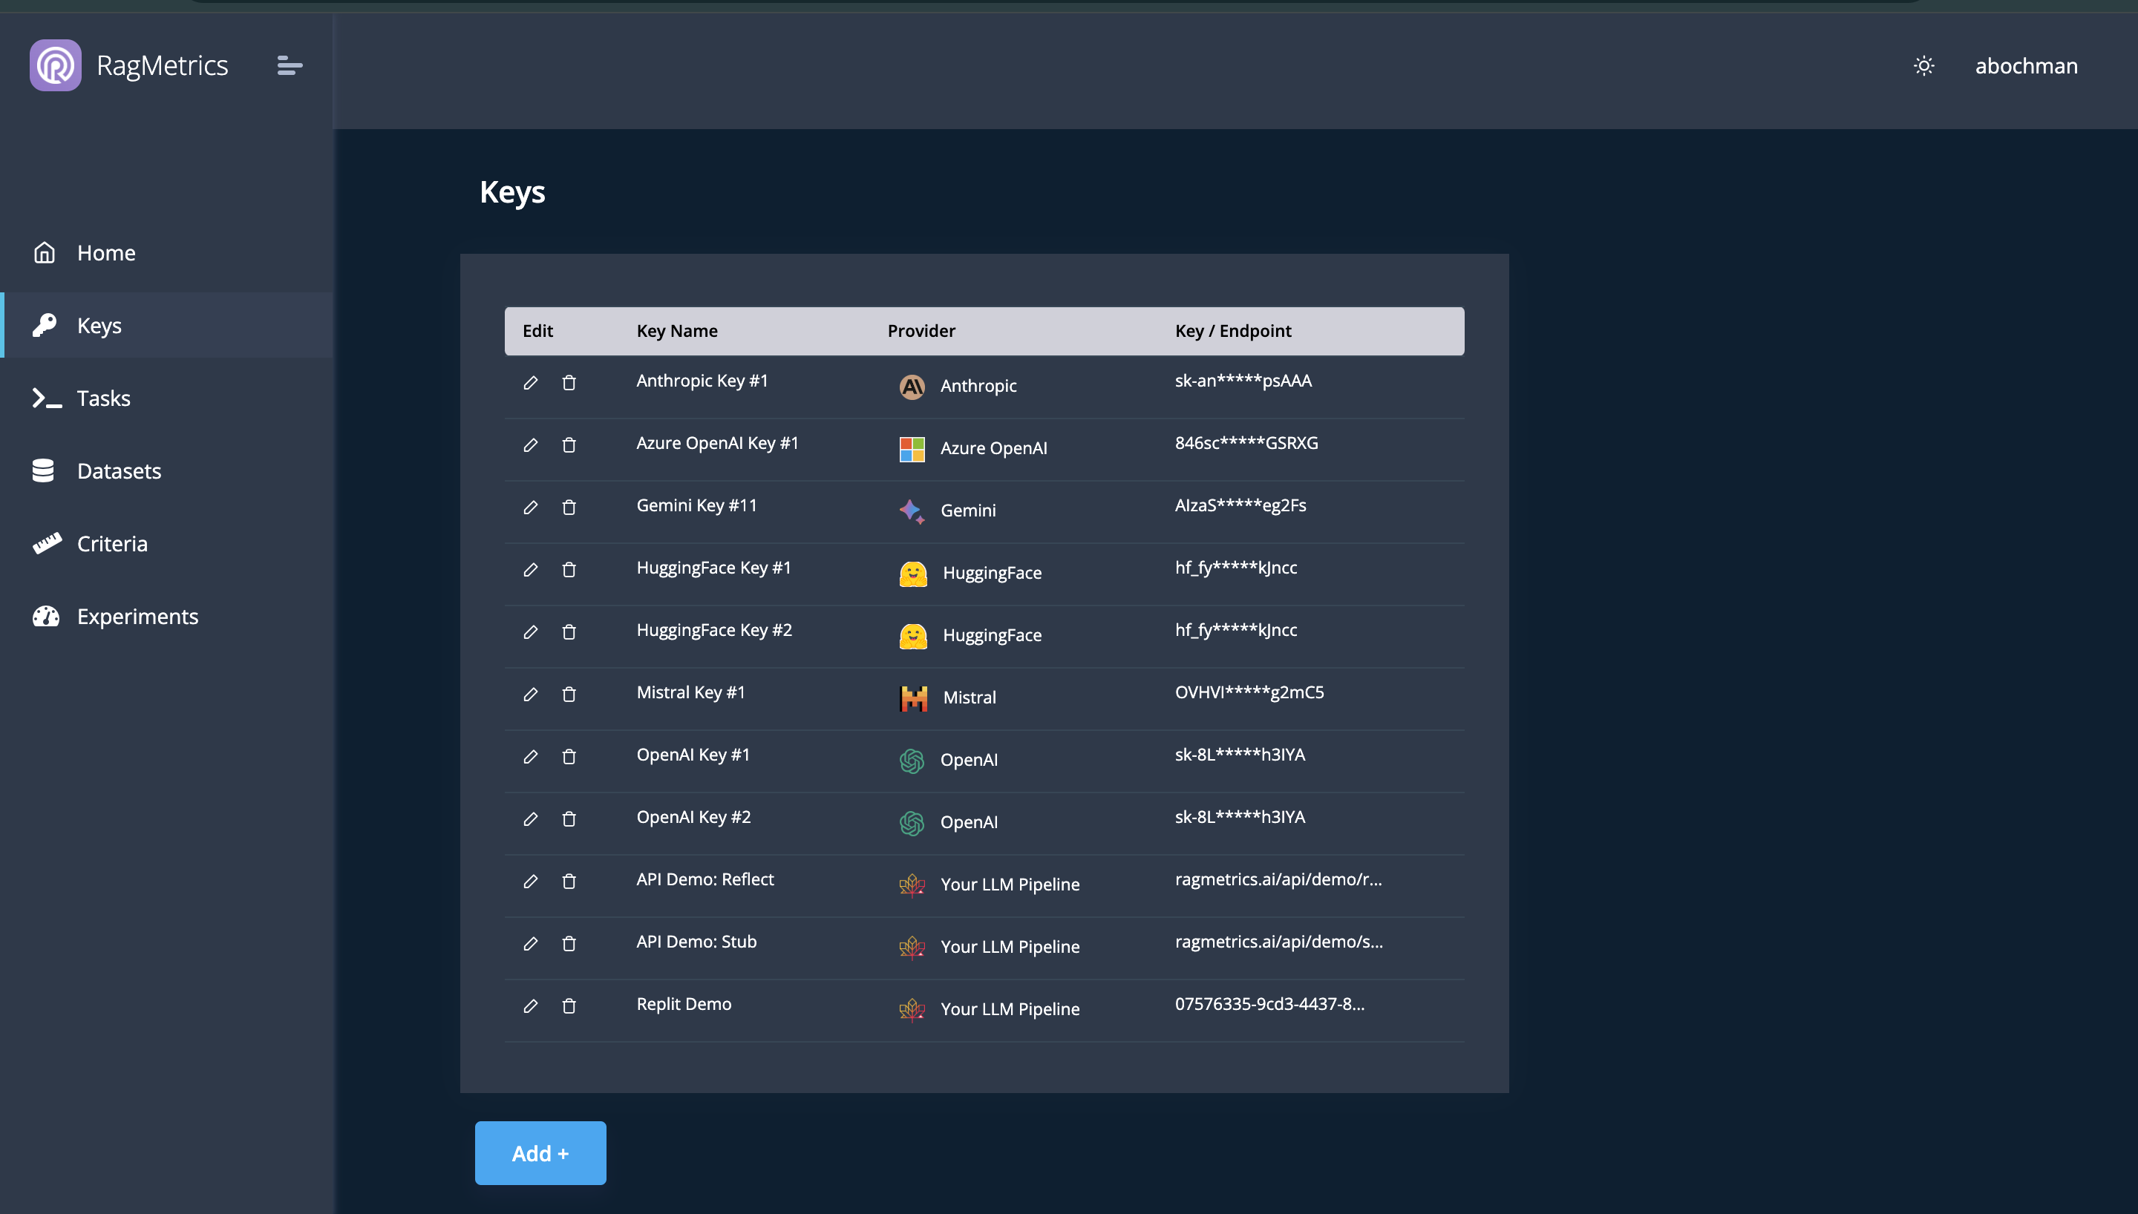Click the Mistral provider logo
This screenshot has width=2138, height=1214.
(x=913, y=698)
